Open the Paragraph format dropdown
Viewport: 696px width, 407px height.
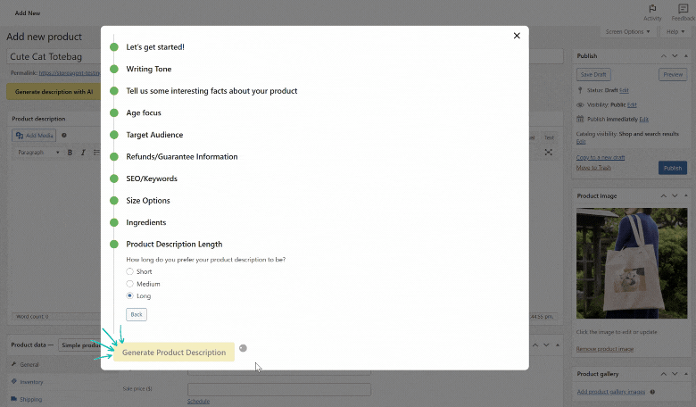[38, 153]
